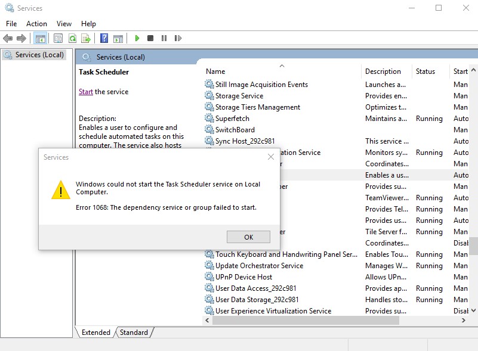Image resolution: width=478 pixels, height=351 pixels.
Task: Click the 'Enables a us...' description cell
Action: (387, 175)
